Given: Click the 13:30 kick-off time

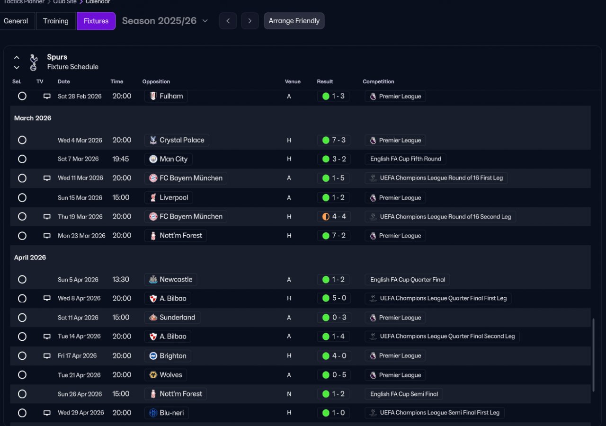Looking at the screenshot, I should pyautogui.click(x=121, y=279).
